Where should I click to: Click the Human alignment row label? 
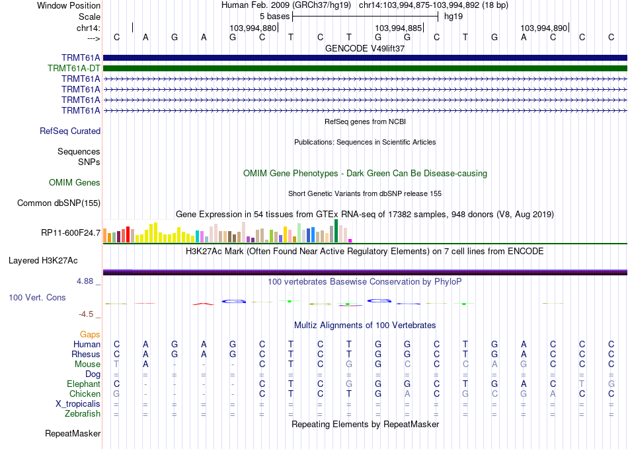tap(87, 344)
